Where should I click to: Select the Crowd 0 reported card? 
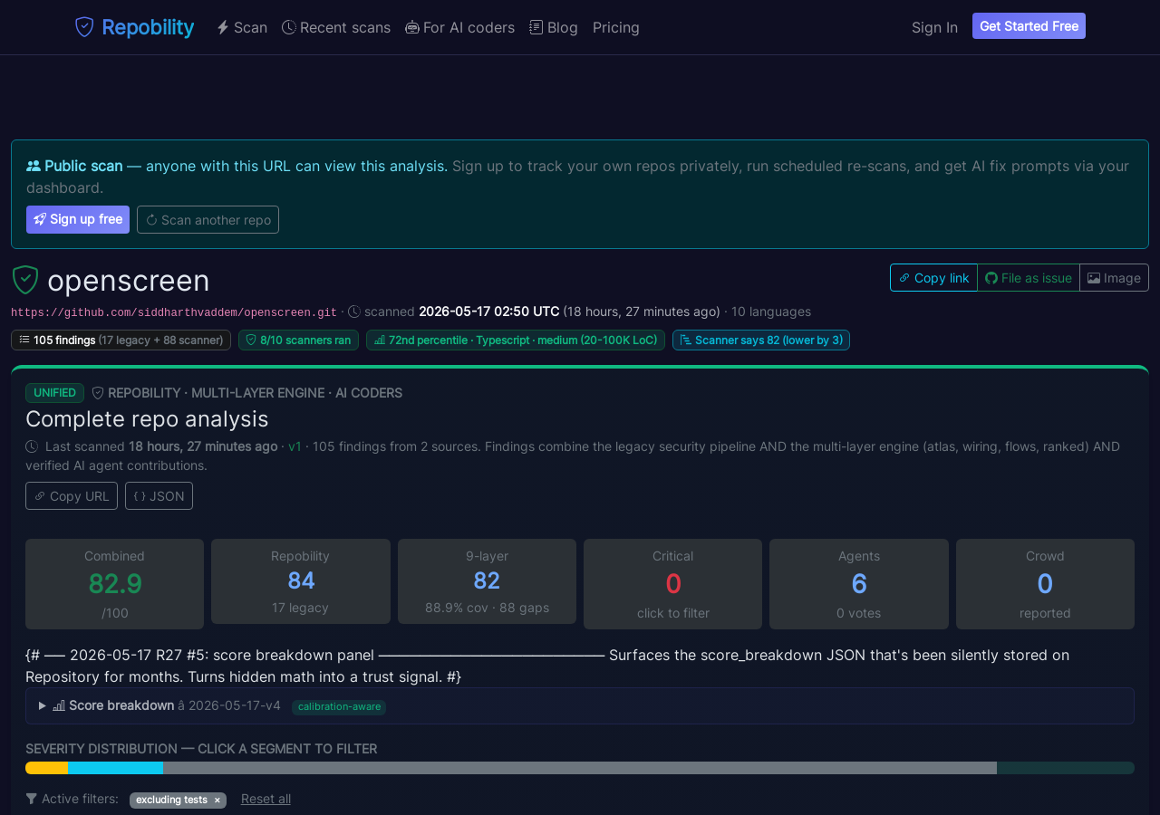1045,584
